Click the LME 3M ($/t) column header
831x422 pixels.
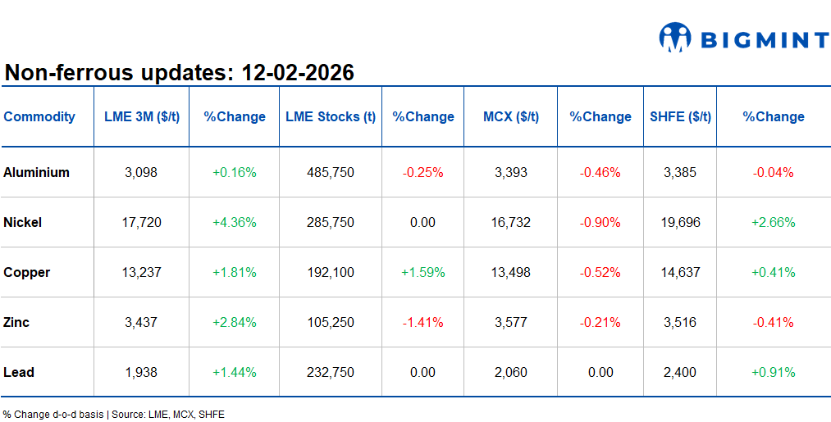point(142,116)
